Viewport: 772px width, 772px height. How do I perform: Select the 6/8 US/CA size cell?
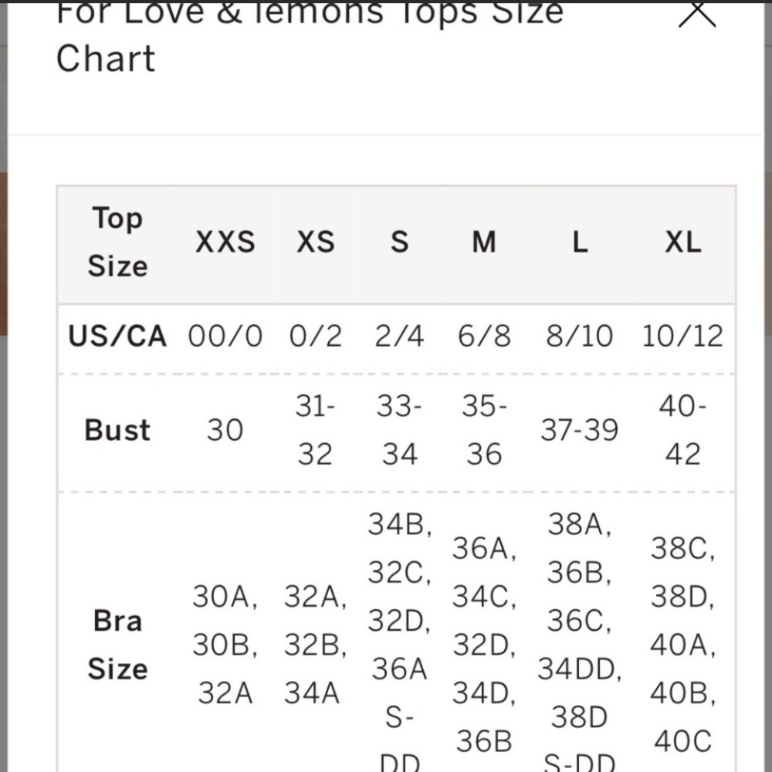pyautogui.click(x=484, y=337)
